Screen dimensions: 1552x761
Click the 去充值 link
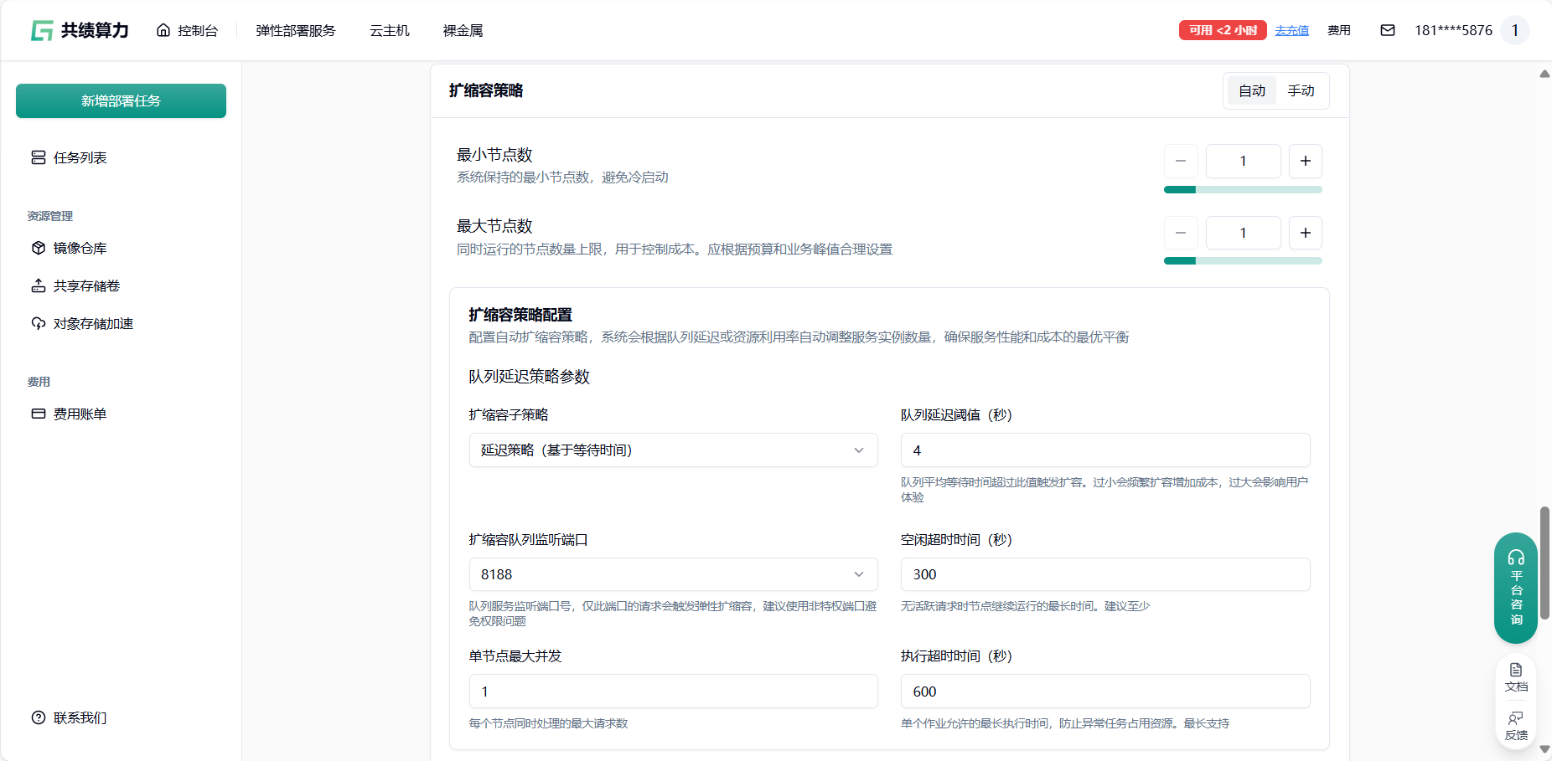point(1291,30)
